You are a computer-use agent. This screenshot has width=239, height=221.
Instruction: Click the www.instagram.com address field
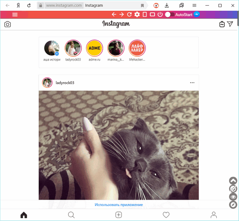[64, 6]
